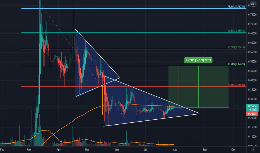
Task: Click the 0.40000 price axis label
Action: (252, 80)
